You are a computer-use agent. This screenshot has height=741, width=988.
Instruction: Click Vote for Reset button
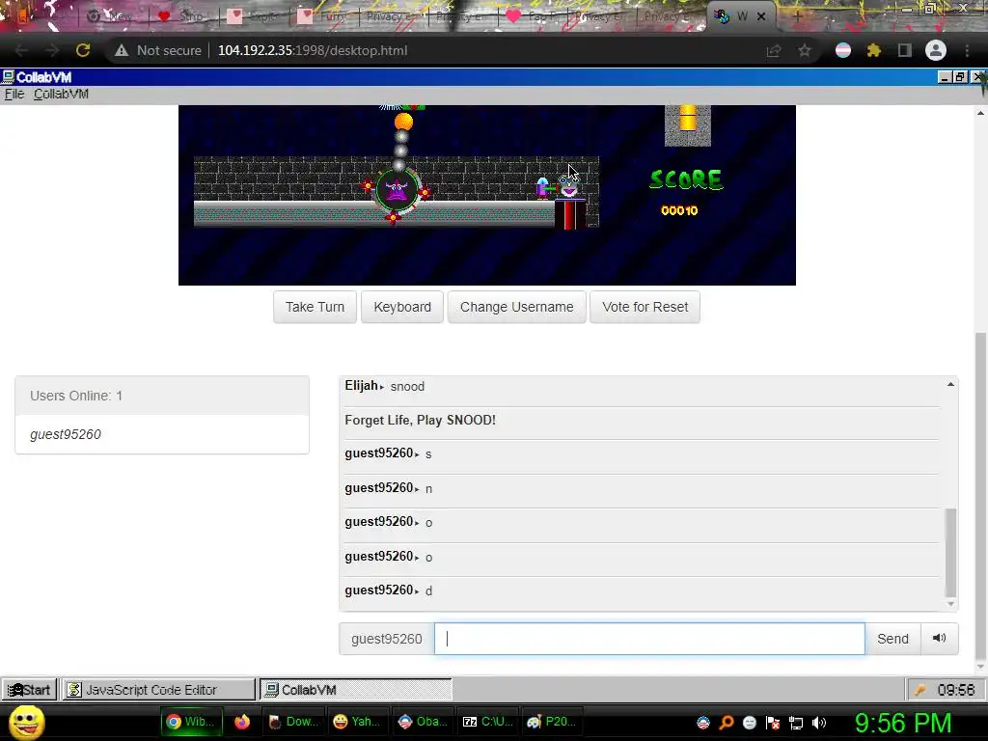tap(645, 307)
